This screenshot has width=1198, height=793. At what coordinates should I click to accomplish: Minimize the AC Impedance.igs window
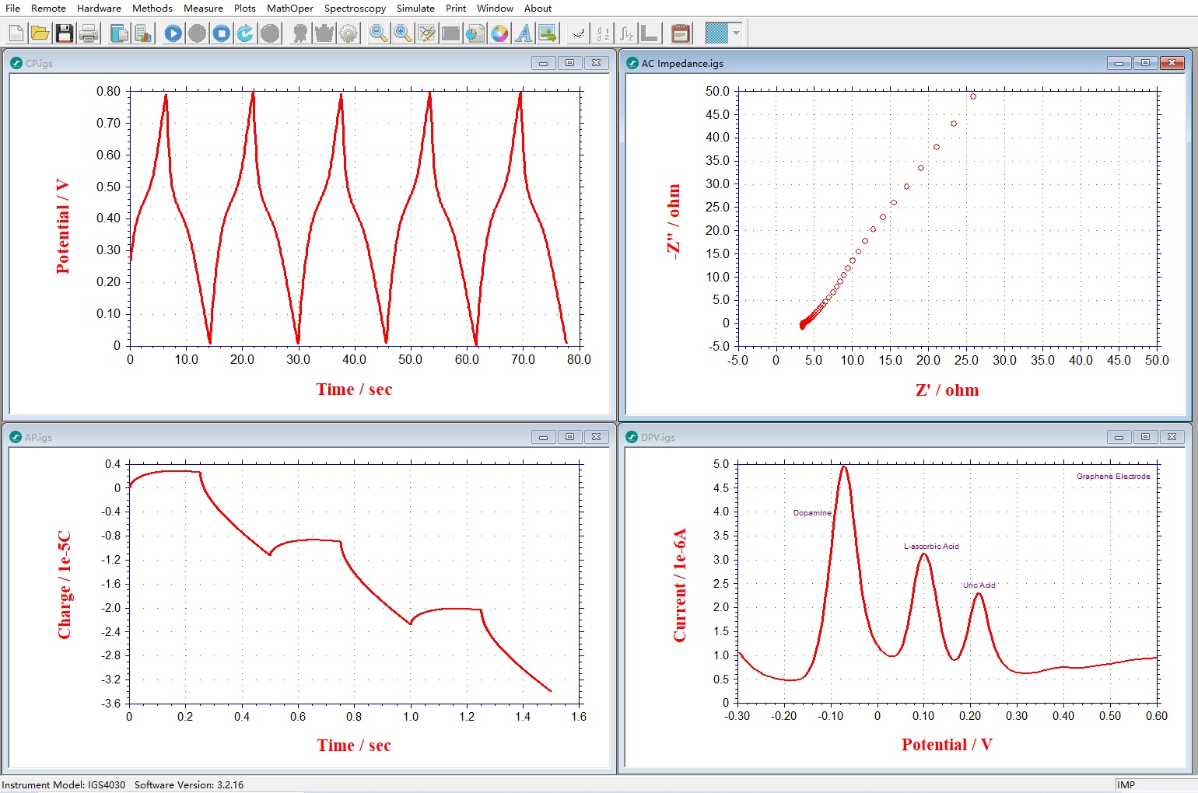point(1119,63)
